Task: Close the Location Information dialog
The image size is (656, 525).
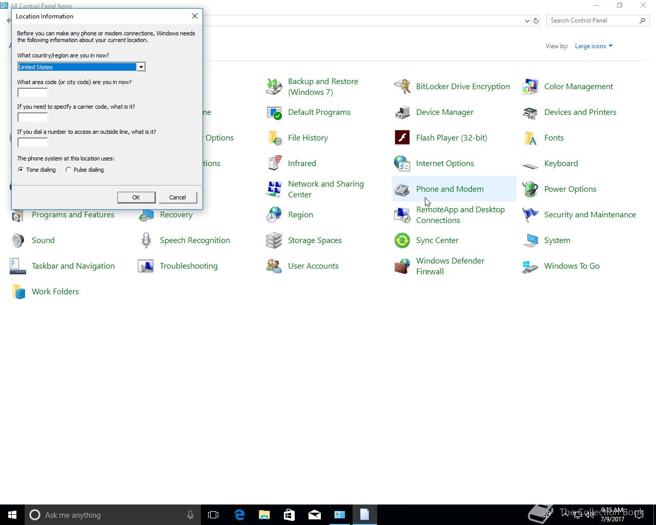Action: [x=195, y=16]
